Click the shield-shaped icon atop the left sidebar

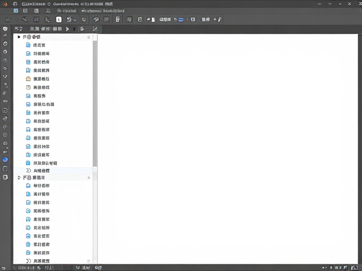coord(5,29)
